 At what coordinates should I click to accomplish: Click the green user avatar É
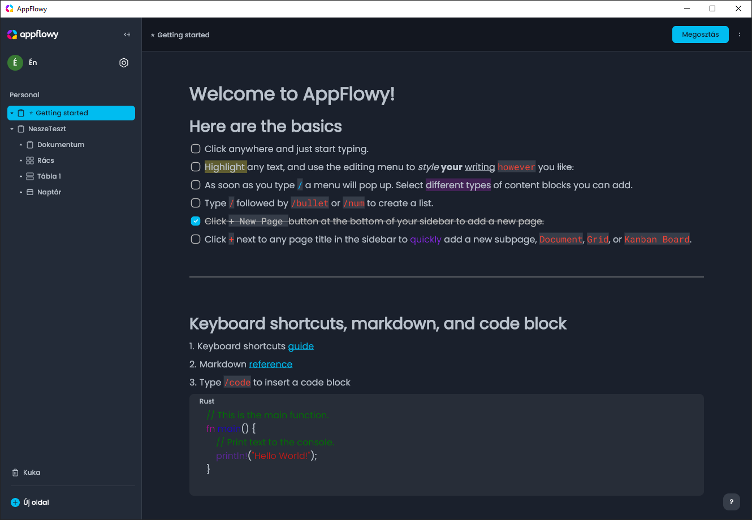(x=15, y=63)
